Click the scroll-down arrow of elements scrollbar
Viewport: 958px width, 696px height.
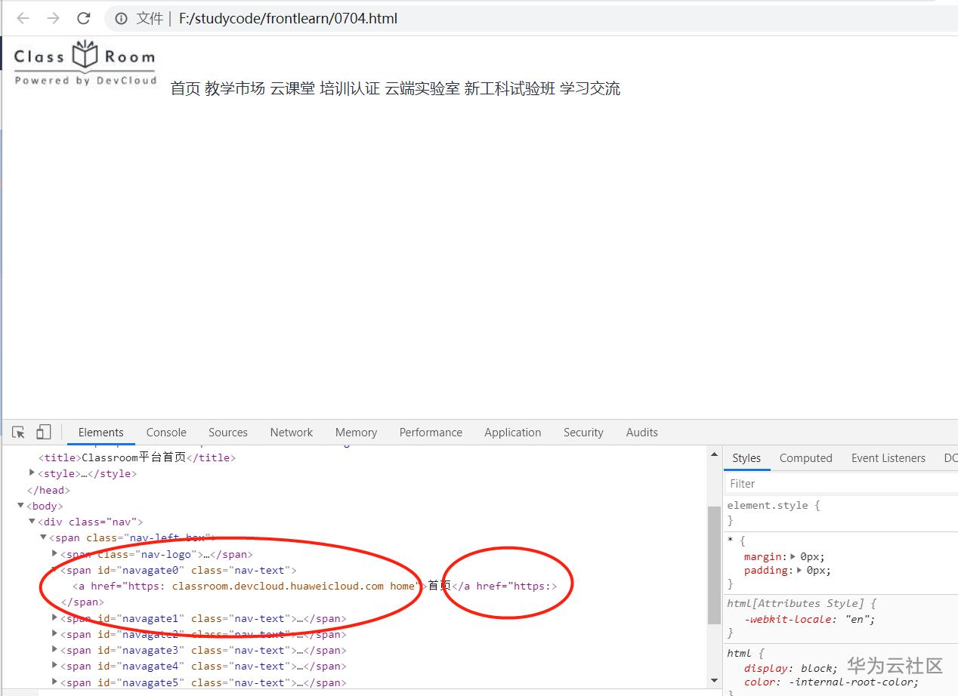(x=714, y=680)
